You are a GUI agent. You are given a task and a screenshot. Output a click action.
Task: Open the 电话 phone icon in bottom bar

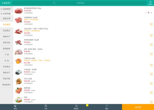pos(15,107)
